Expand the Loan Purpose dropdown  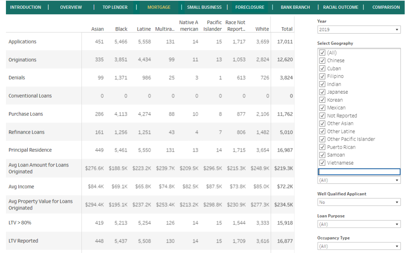(359, 224)
